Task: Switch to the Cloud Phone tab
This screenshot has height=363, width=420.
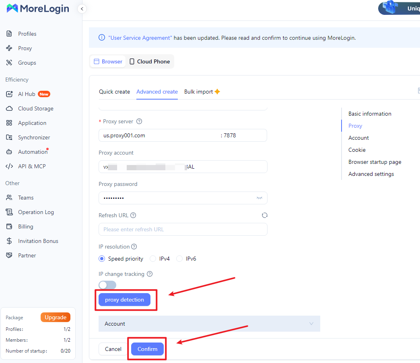Action: 150,61
